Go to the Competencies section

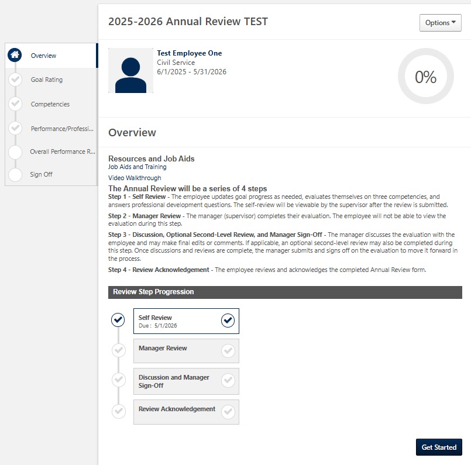point(50,104)
